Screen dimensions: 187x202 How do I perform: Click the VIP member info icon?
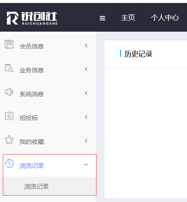9,44
